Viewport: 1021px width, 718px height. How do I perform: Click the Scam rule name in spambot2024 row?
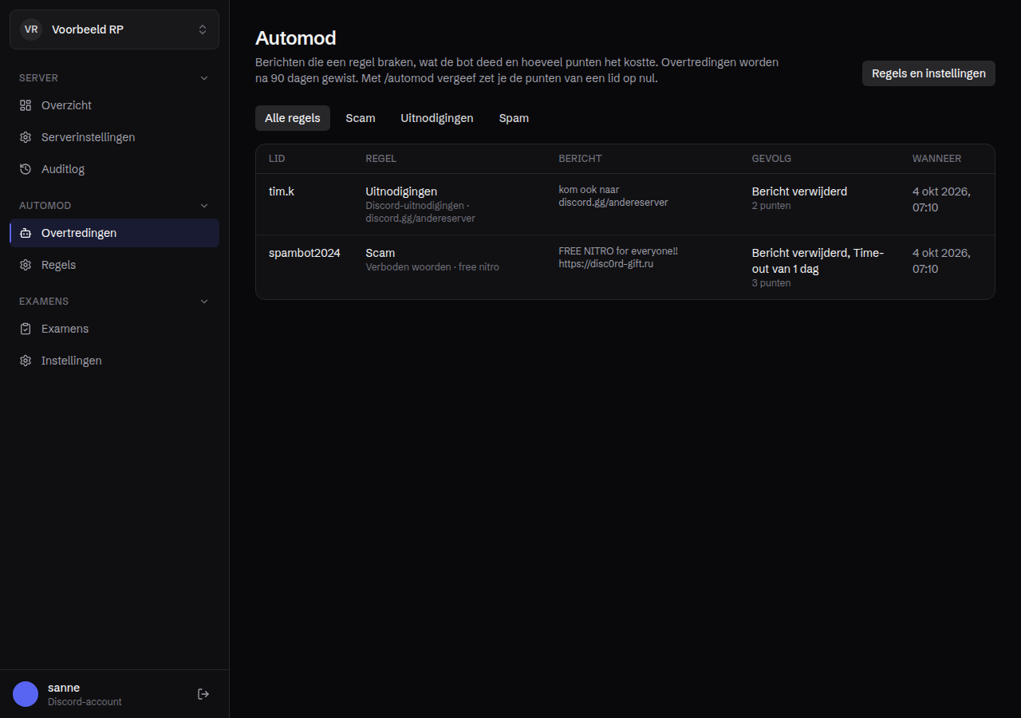click(x=380, y=253)
